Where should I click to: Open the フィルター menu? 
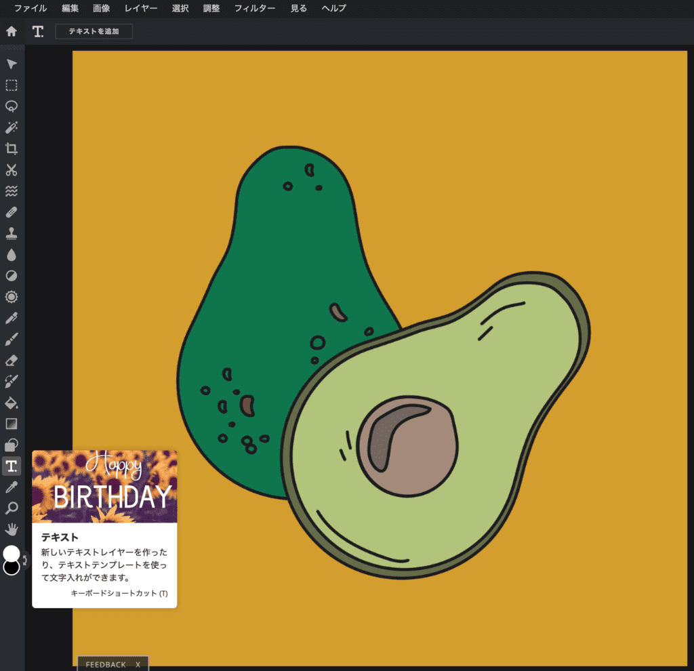(x=255, y=9)
